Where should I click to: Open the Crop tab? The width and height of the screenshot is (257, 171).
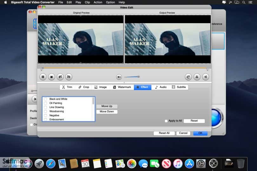(x=84, y=87)
